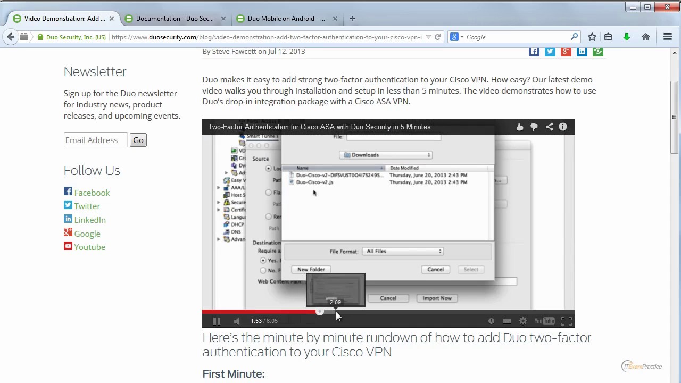Switch to Duo Mobile on Android tab
This screenshot has width=681, height=383.
pos(286,18)
